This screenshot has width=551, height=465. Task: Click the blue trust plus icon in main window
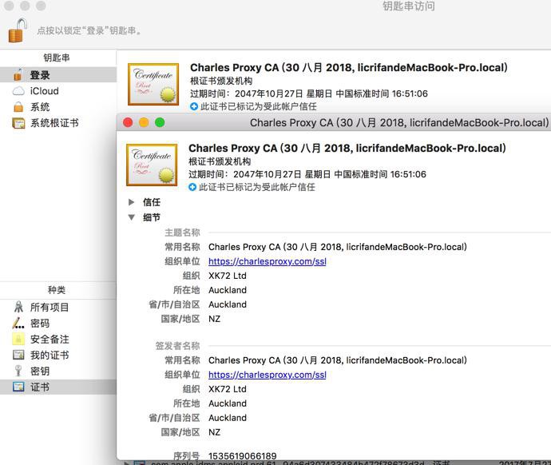point(193,106)
